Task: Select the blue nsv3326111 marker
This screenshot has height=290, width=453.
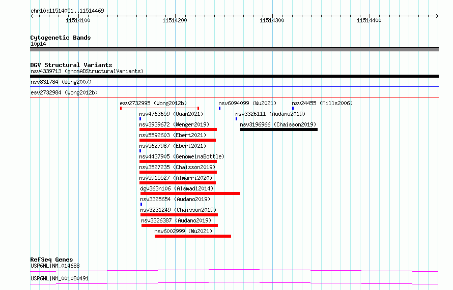Action: [236, 119]
